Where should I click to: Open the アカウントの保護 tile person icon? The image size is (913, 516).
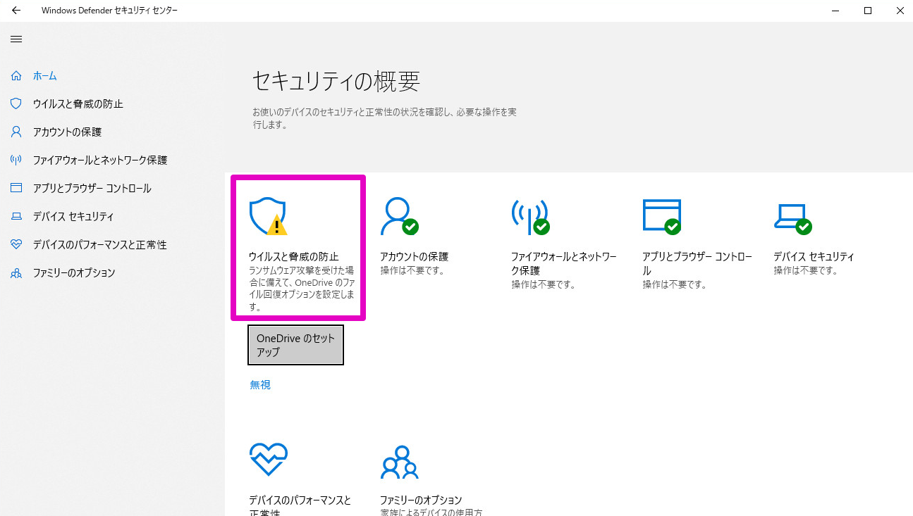coord(399,216)
